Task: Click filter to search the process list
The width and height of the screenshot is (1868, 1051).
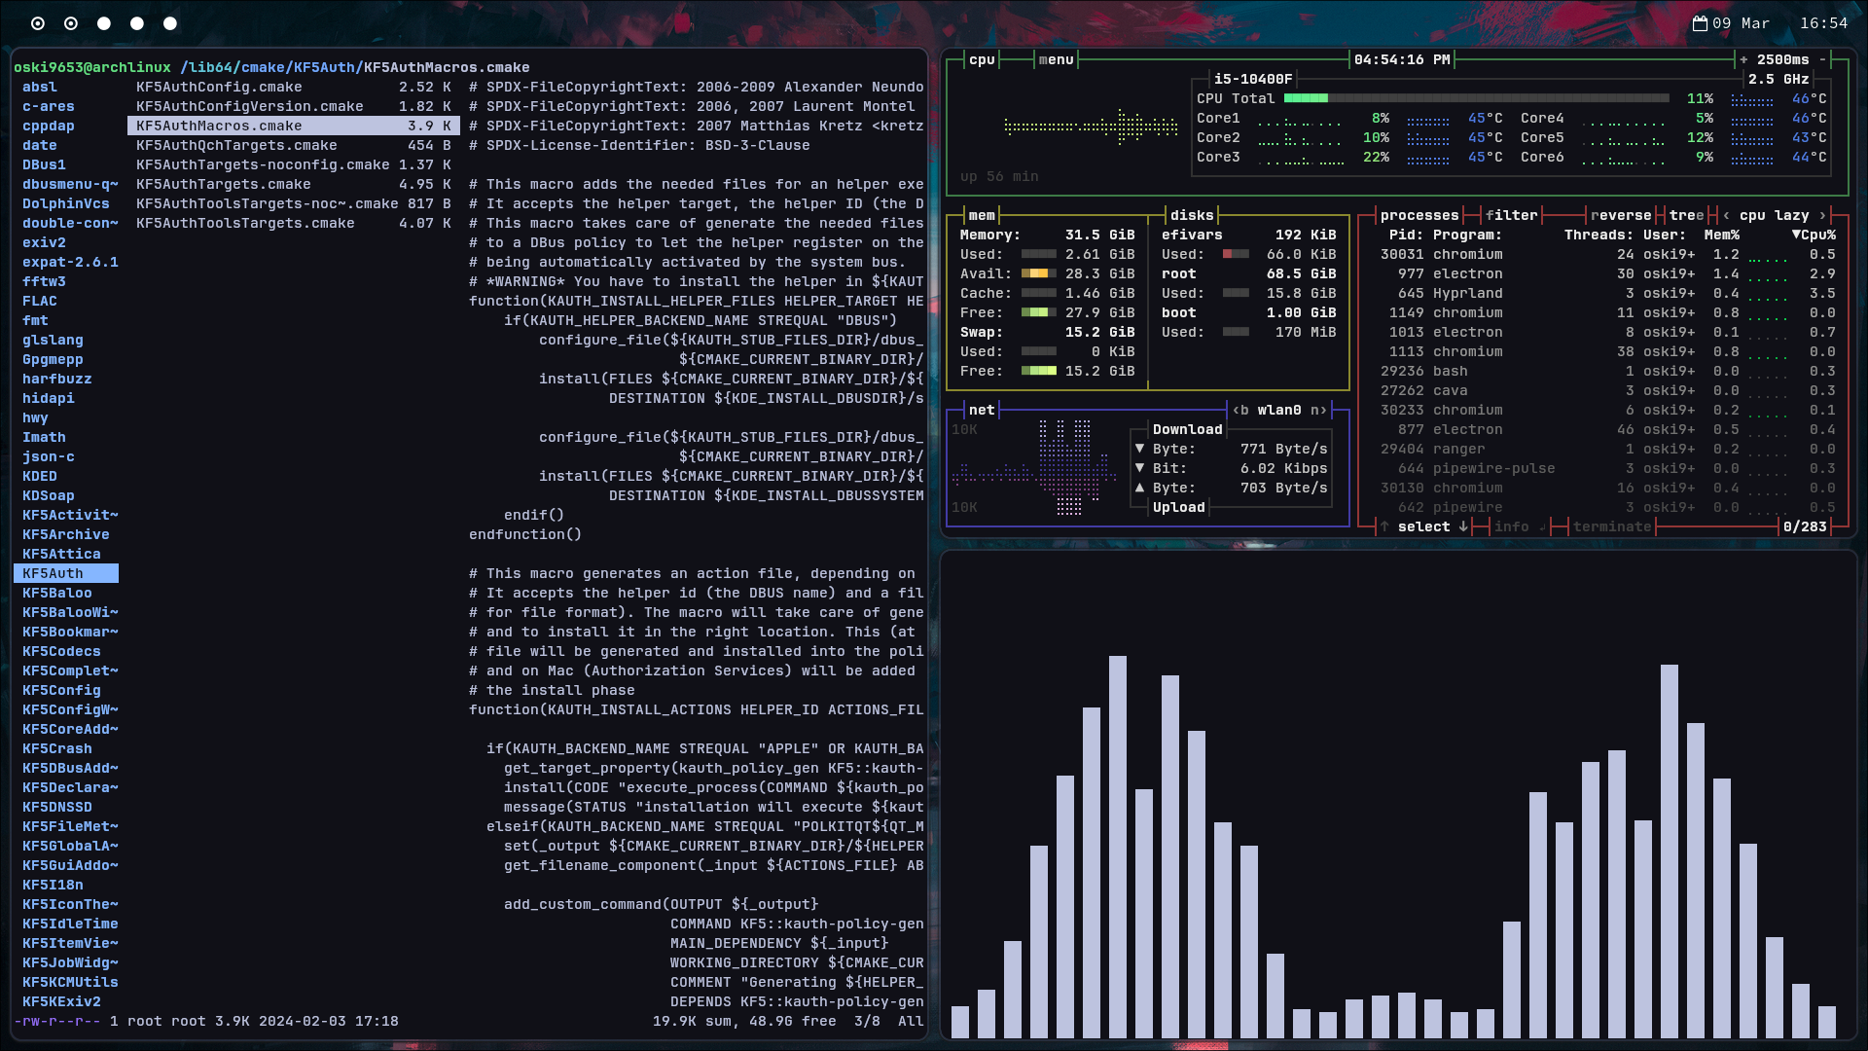Action: [x=1514, y=214]
